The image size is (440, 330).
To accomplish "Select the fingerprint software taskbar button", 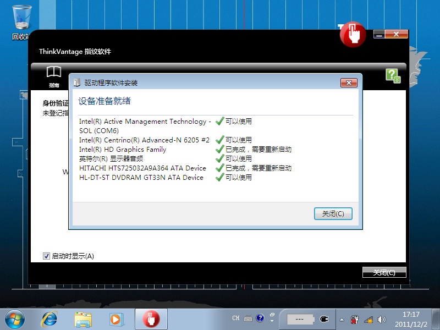I will [x=151, y=319].
